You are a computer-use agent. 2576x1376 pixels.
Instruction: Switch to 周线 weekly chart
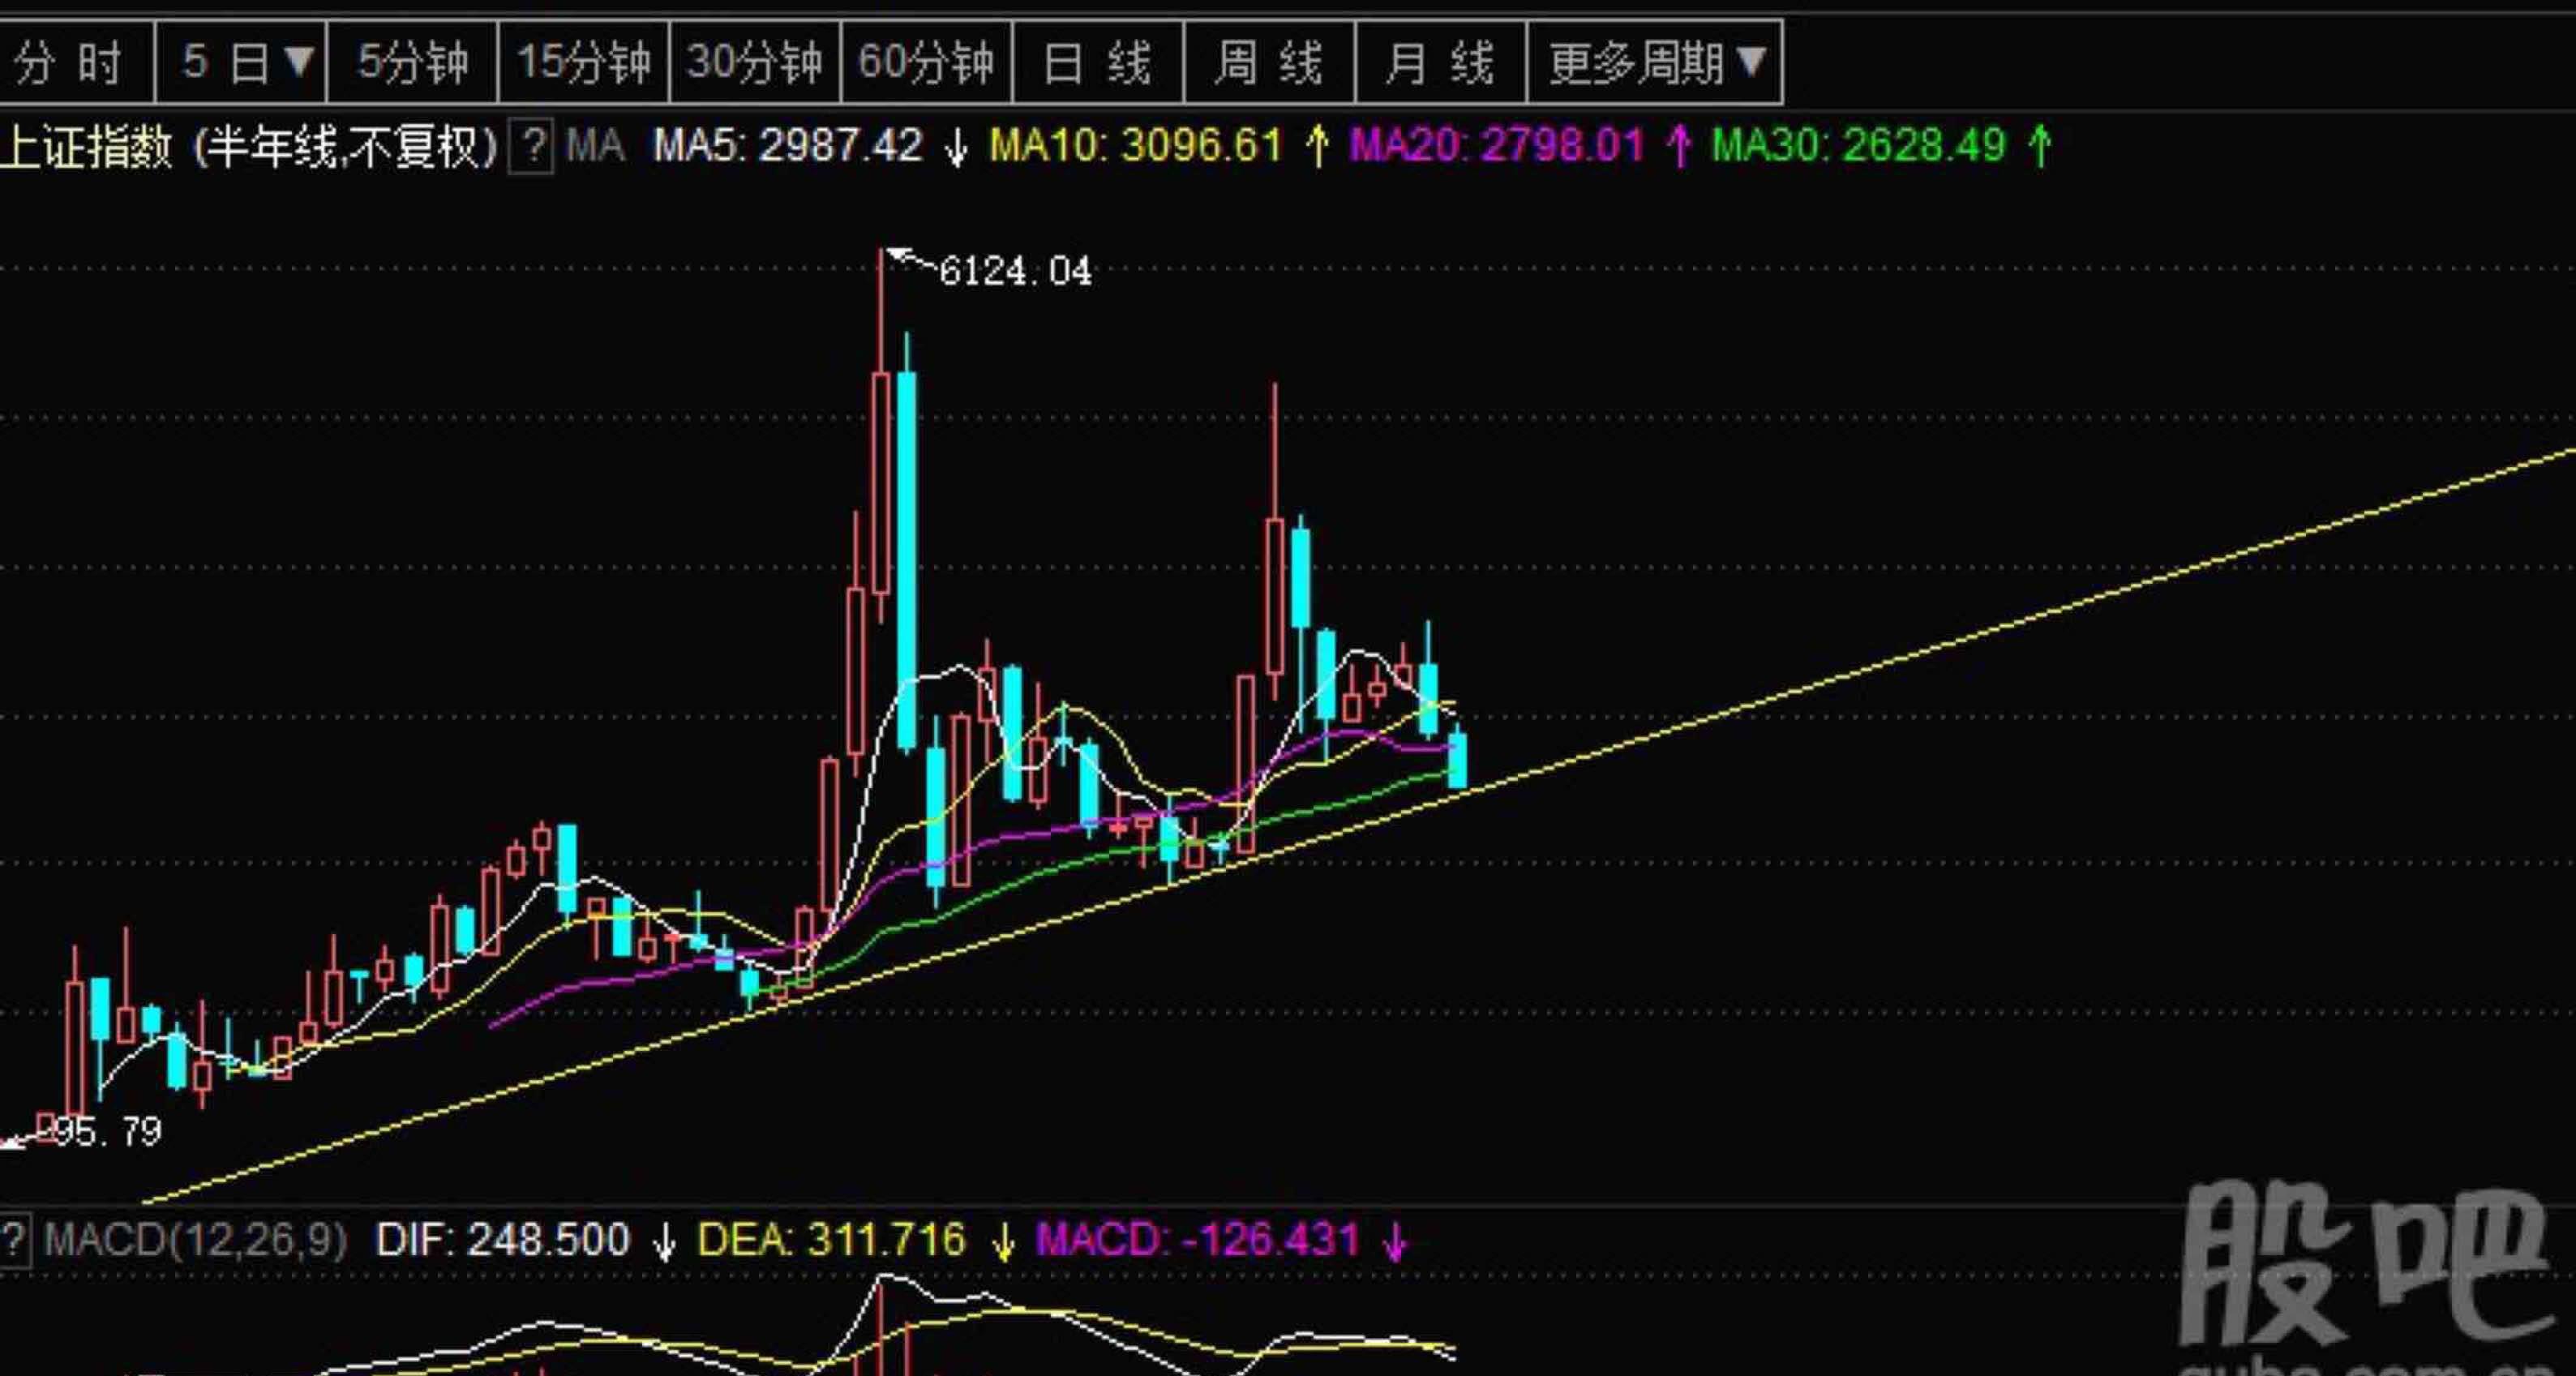1270,62
